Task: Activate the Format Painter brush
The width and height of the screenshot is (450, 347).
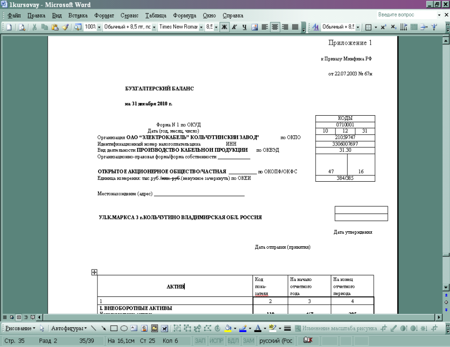Action: [66, 27]
